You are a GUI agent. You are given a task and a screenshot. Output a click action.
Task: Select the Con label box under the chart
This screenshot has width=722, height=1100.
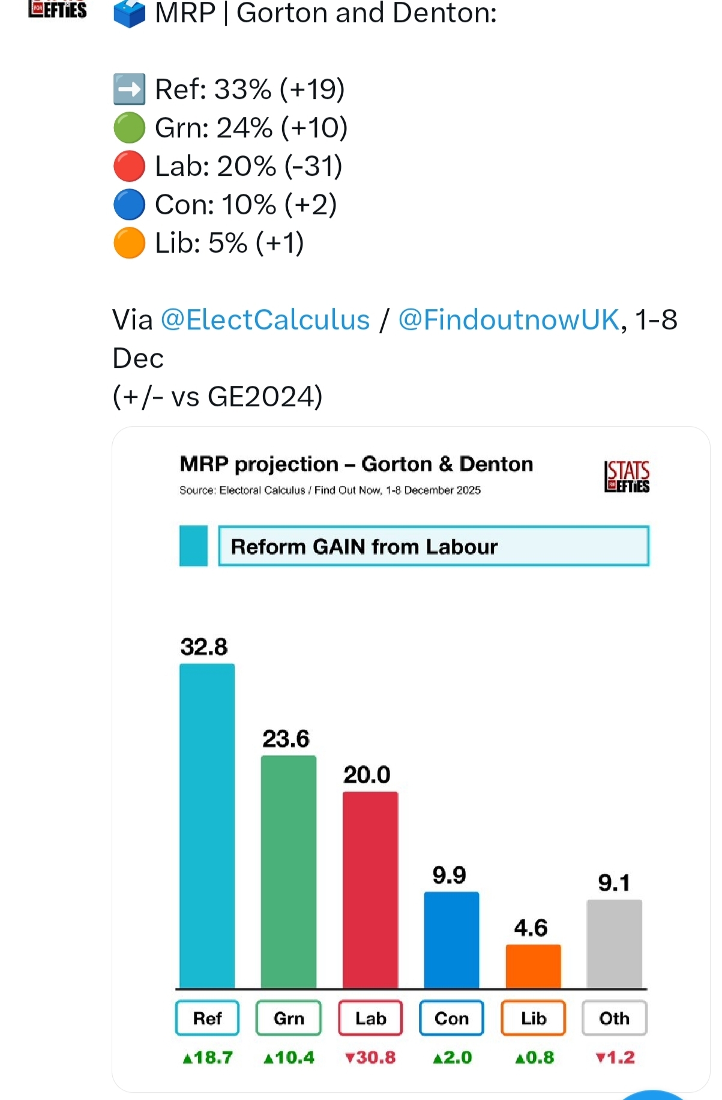click(x=451, y=1018)
